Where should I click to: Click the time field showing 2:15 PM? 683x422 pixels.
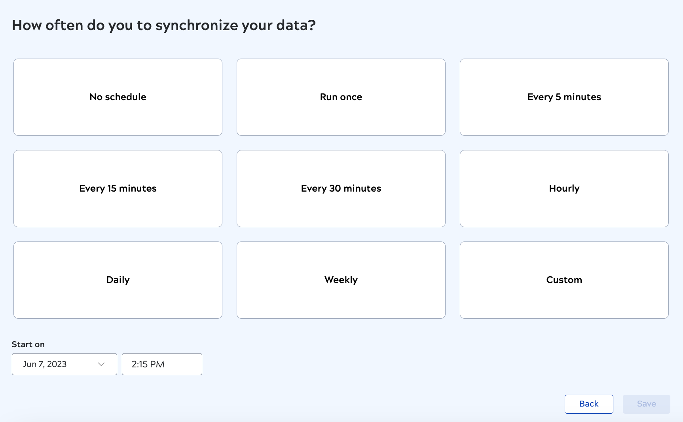point(162,364)
